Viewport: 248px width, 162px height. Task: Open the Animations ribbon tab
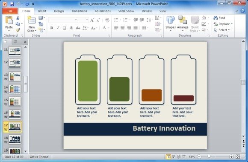click(x=103, y=11)
